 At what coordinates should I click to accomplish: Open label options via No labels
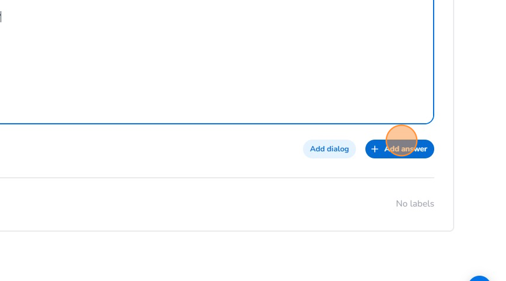tap(415, 204)
